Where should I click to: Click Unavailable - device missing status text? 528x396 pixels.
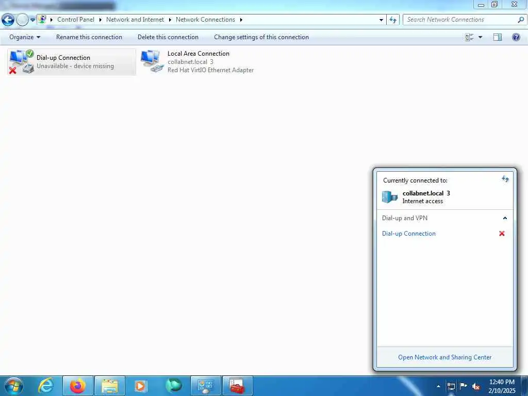coord(75,66)
